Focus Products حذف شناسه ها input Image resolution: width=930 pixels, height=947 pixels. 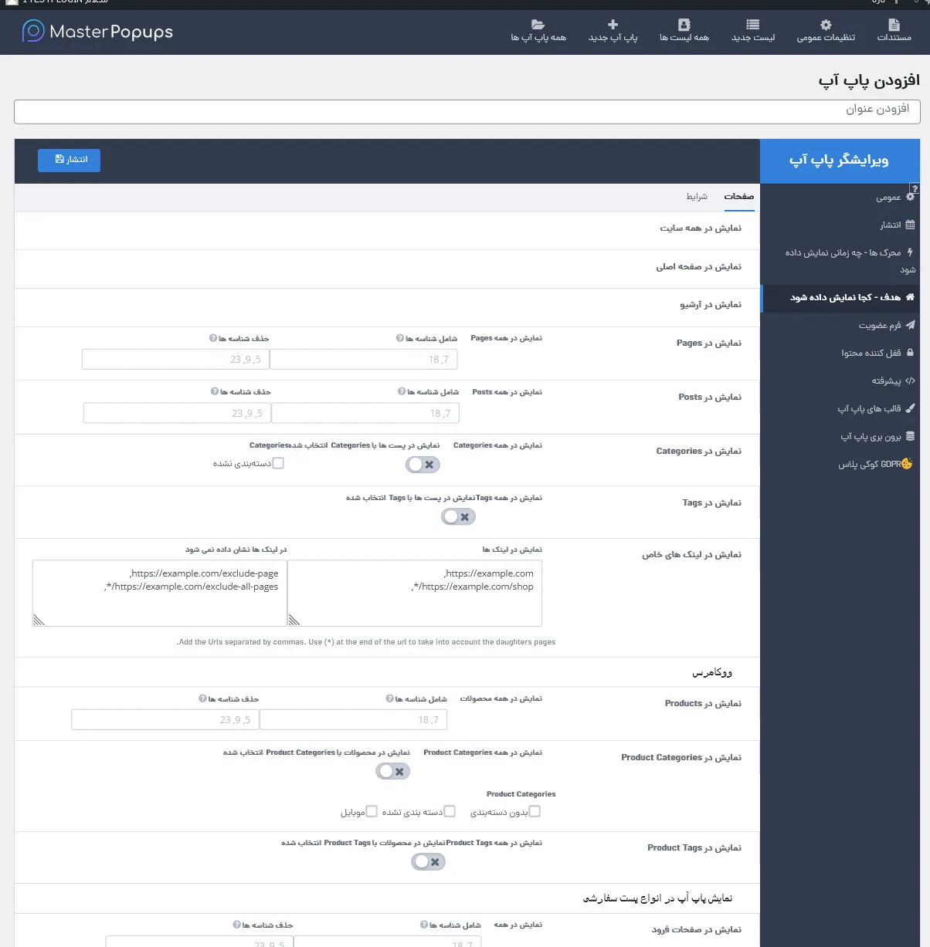165,719
